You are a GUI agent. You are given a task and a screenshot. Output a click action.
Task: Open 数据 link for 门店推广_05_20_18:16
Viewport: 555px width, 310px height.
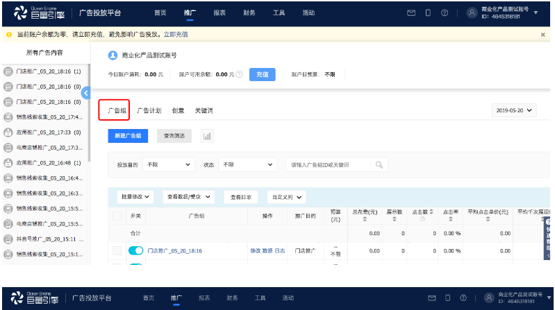(x=267, y=250)
